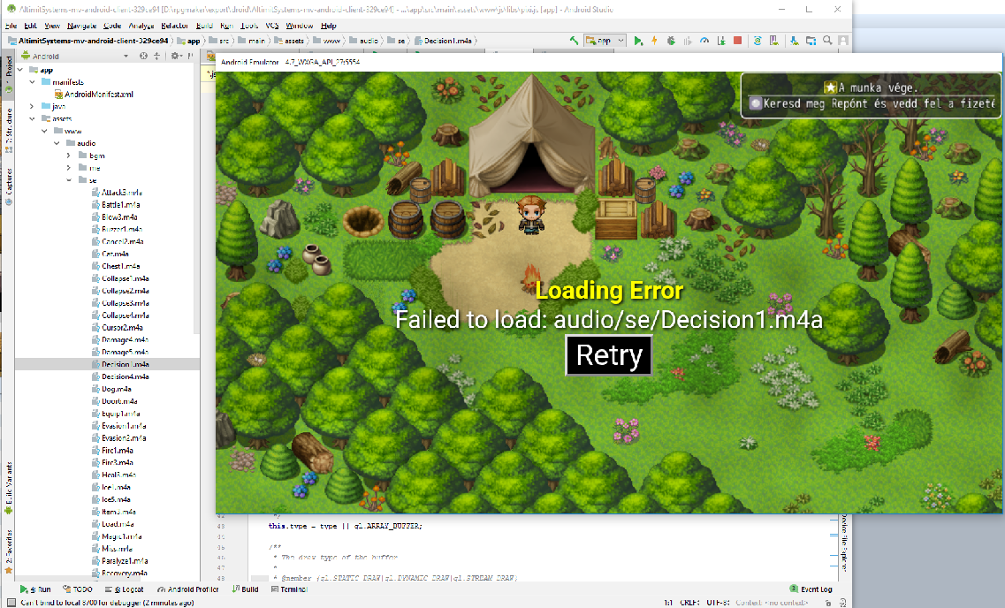Image resolution: width=1005 pixels, height=608 pixels.
Task: Open the Refactor menu
Action: pyautogui.click(x=174, y=26)
